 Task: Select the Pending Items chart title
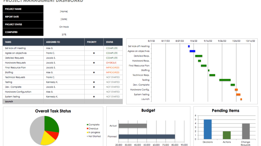(226, 111)
